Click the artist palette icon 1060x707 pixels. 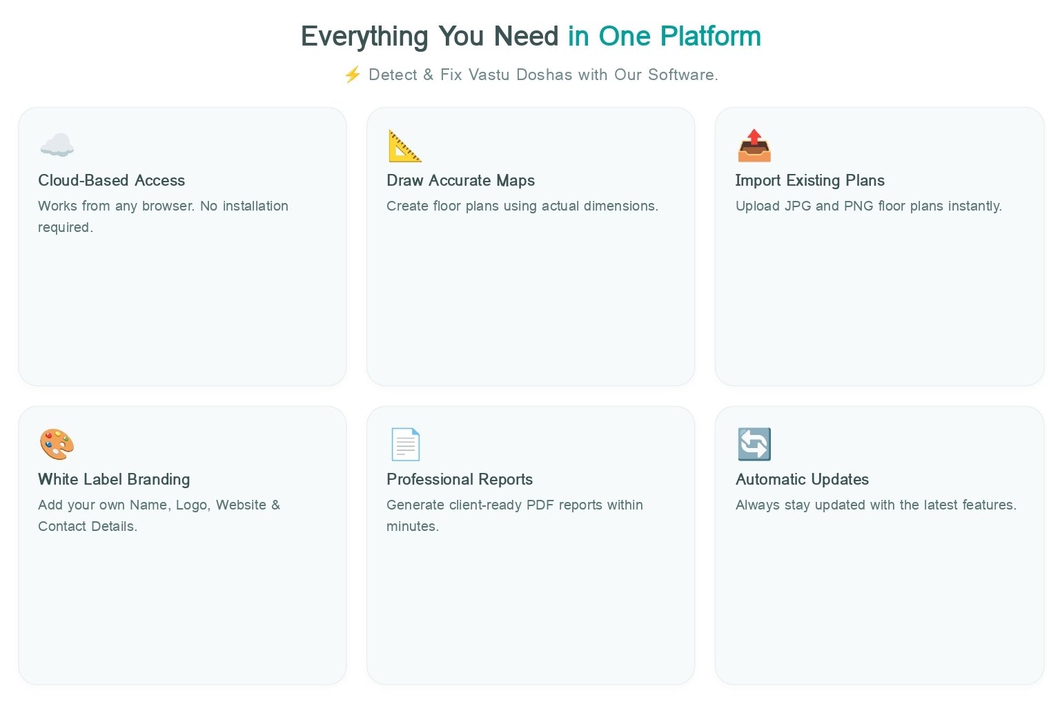click(57, 444)
